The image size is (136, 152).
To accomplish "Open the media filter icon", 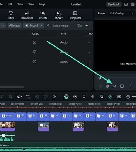I will [x=79, y=25].
